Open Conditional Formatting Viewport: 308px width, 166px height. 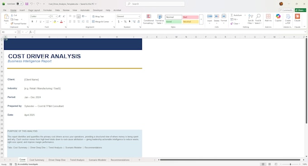[x=149, y=19]
